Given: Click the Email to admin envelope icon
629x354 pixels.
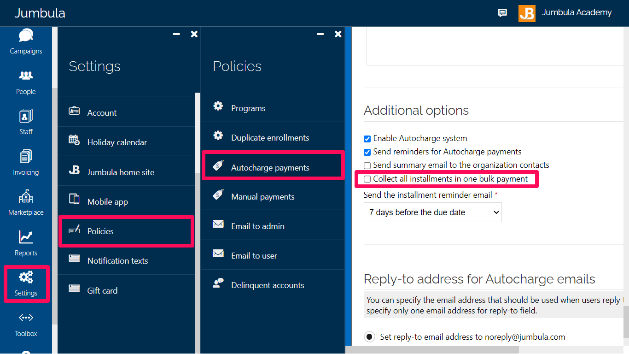Looking at the screenshot, I should [218, 224].
